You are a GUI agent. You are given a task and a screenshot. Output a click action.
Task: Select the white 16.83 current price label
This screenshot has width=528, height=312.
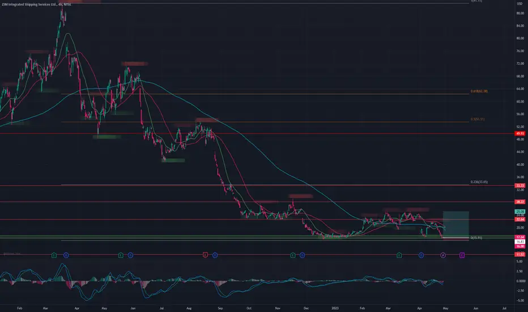(520, 242)
